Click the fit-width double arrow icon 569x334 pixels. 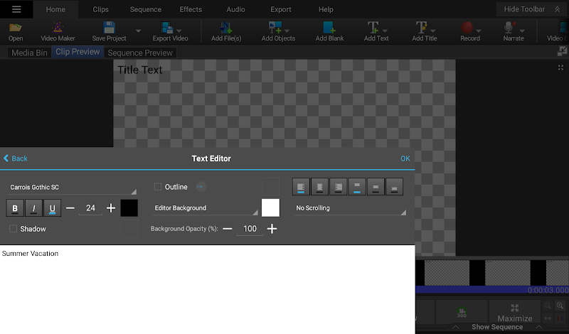coord(548,318)
